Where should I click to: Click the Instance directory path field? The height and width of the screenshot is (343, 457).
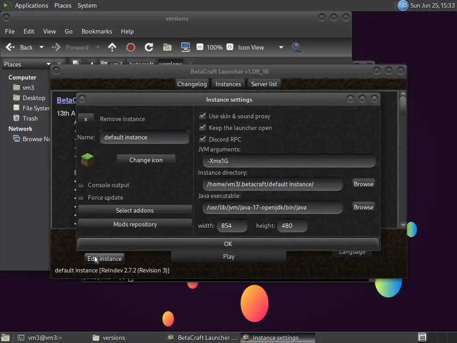pos(273,184)
